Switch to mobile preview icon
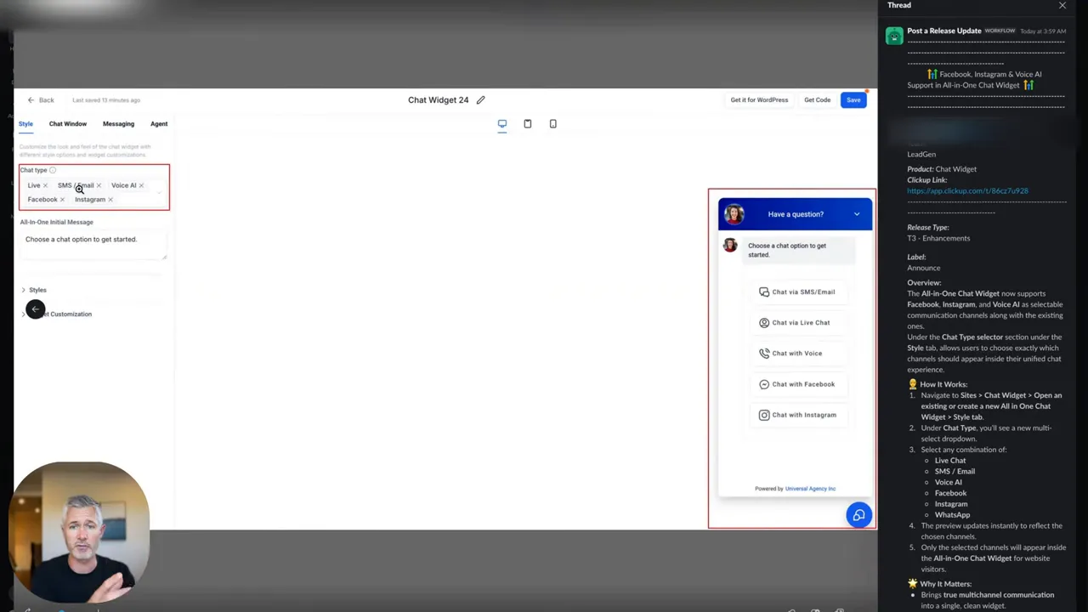The width and height of the screenshot is (1088, 612). [553, 124]
